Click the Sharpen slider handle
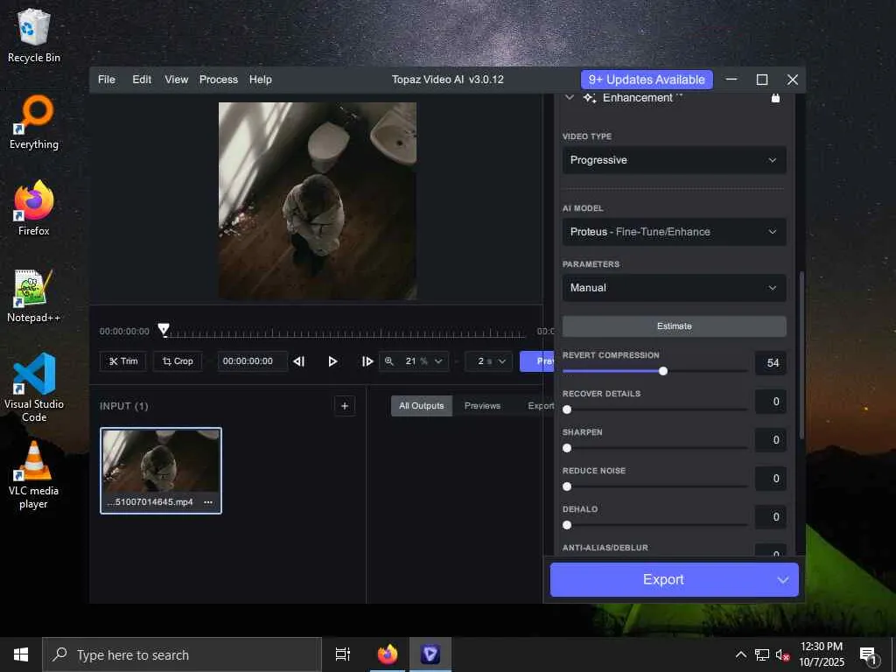Screen dimensions: 896x672 [567, 448]
